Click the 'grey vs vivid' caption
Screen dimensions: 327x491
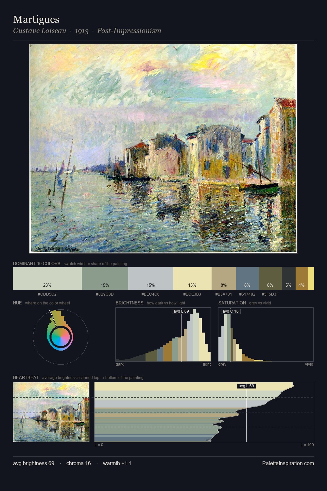pyautogui.click(x=260, y=303)
